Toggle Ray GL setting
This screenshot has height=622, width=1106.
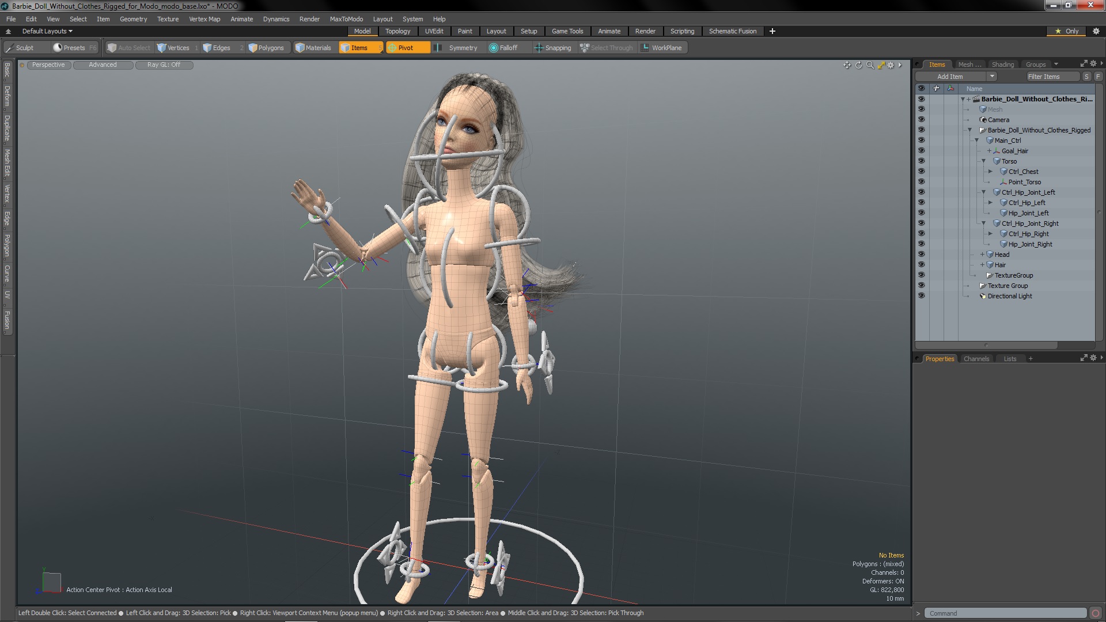click(x=164, y=65)
